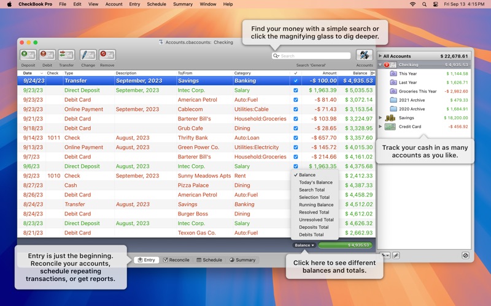Toggle cleared checkbox for Barterer Bill's -$214.66
This screenshot has width=491, height=306.
pos(296,157)
